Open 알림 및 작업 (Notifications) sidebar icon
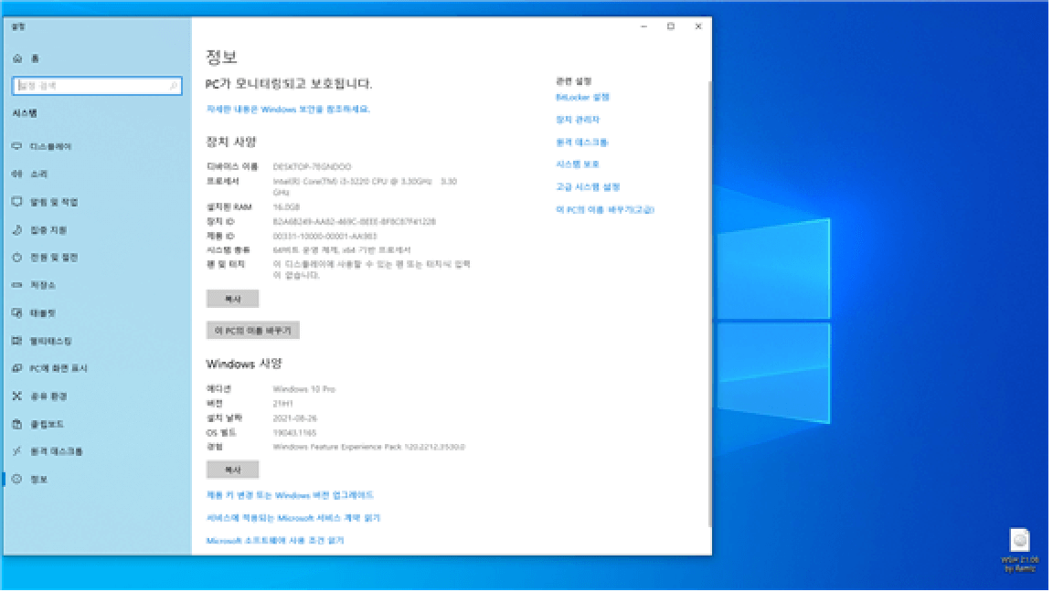1053x592 pixels. tap(17, 202)
